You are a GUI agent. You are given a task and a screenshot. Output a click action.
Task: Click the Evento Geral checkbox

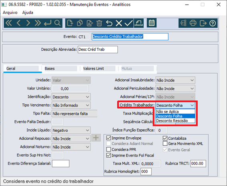coord(165,150)
